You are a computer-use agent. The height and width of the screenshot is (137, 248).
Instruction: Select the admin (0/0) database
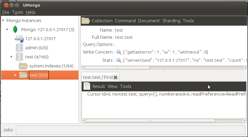point(37,48)
